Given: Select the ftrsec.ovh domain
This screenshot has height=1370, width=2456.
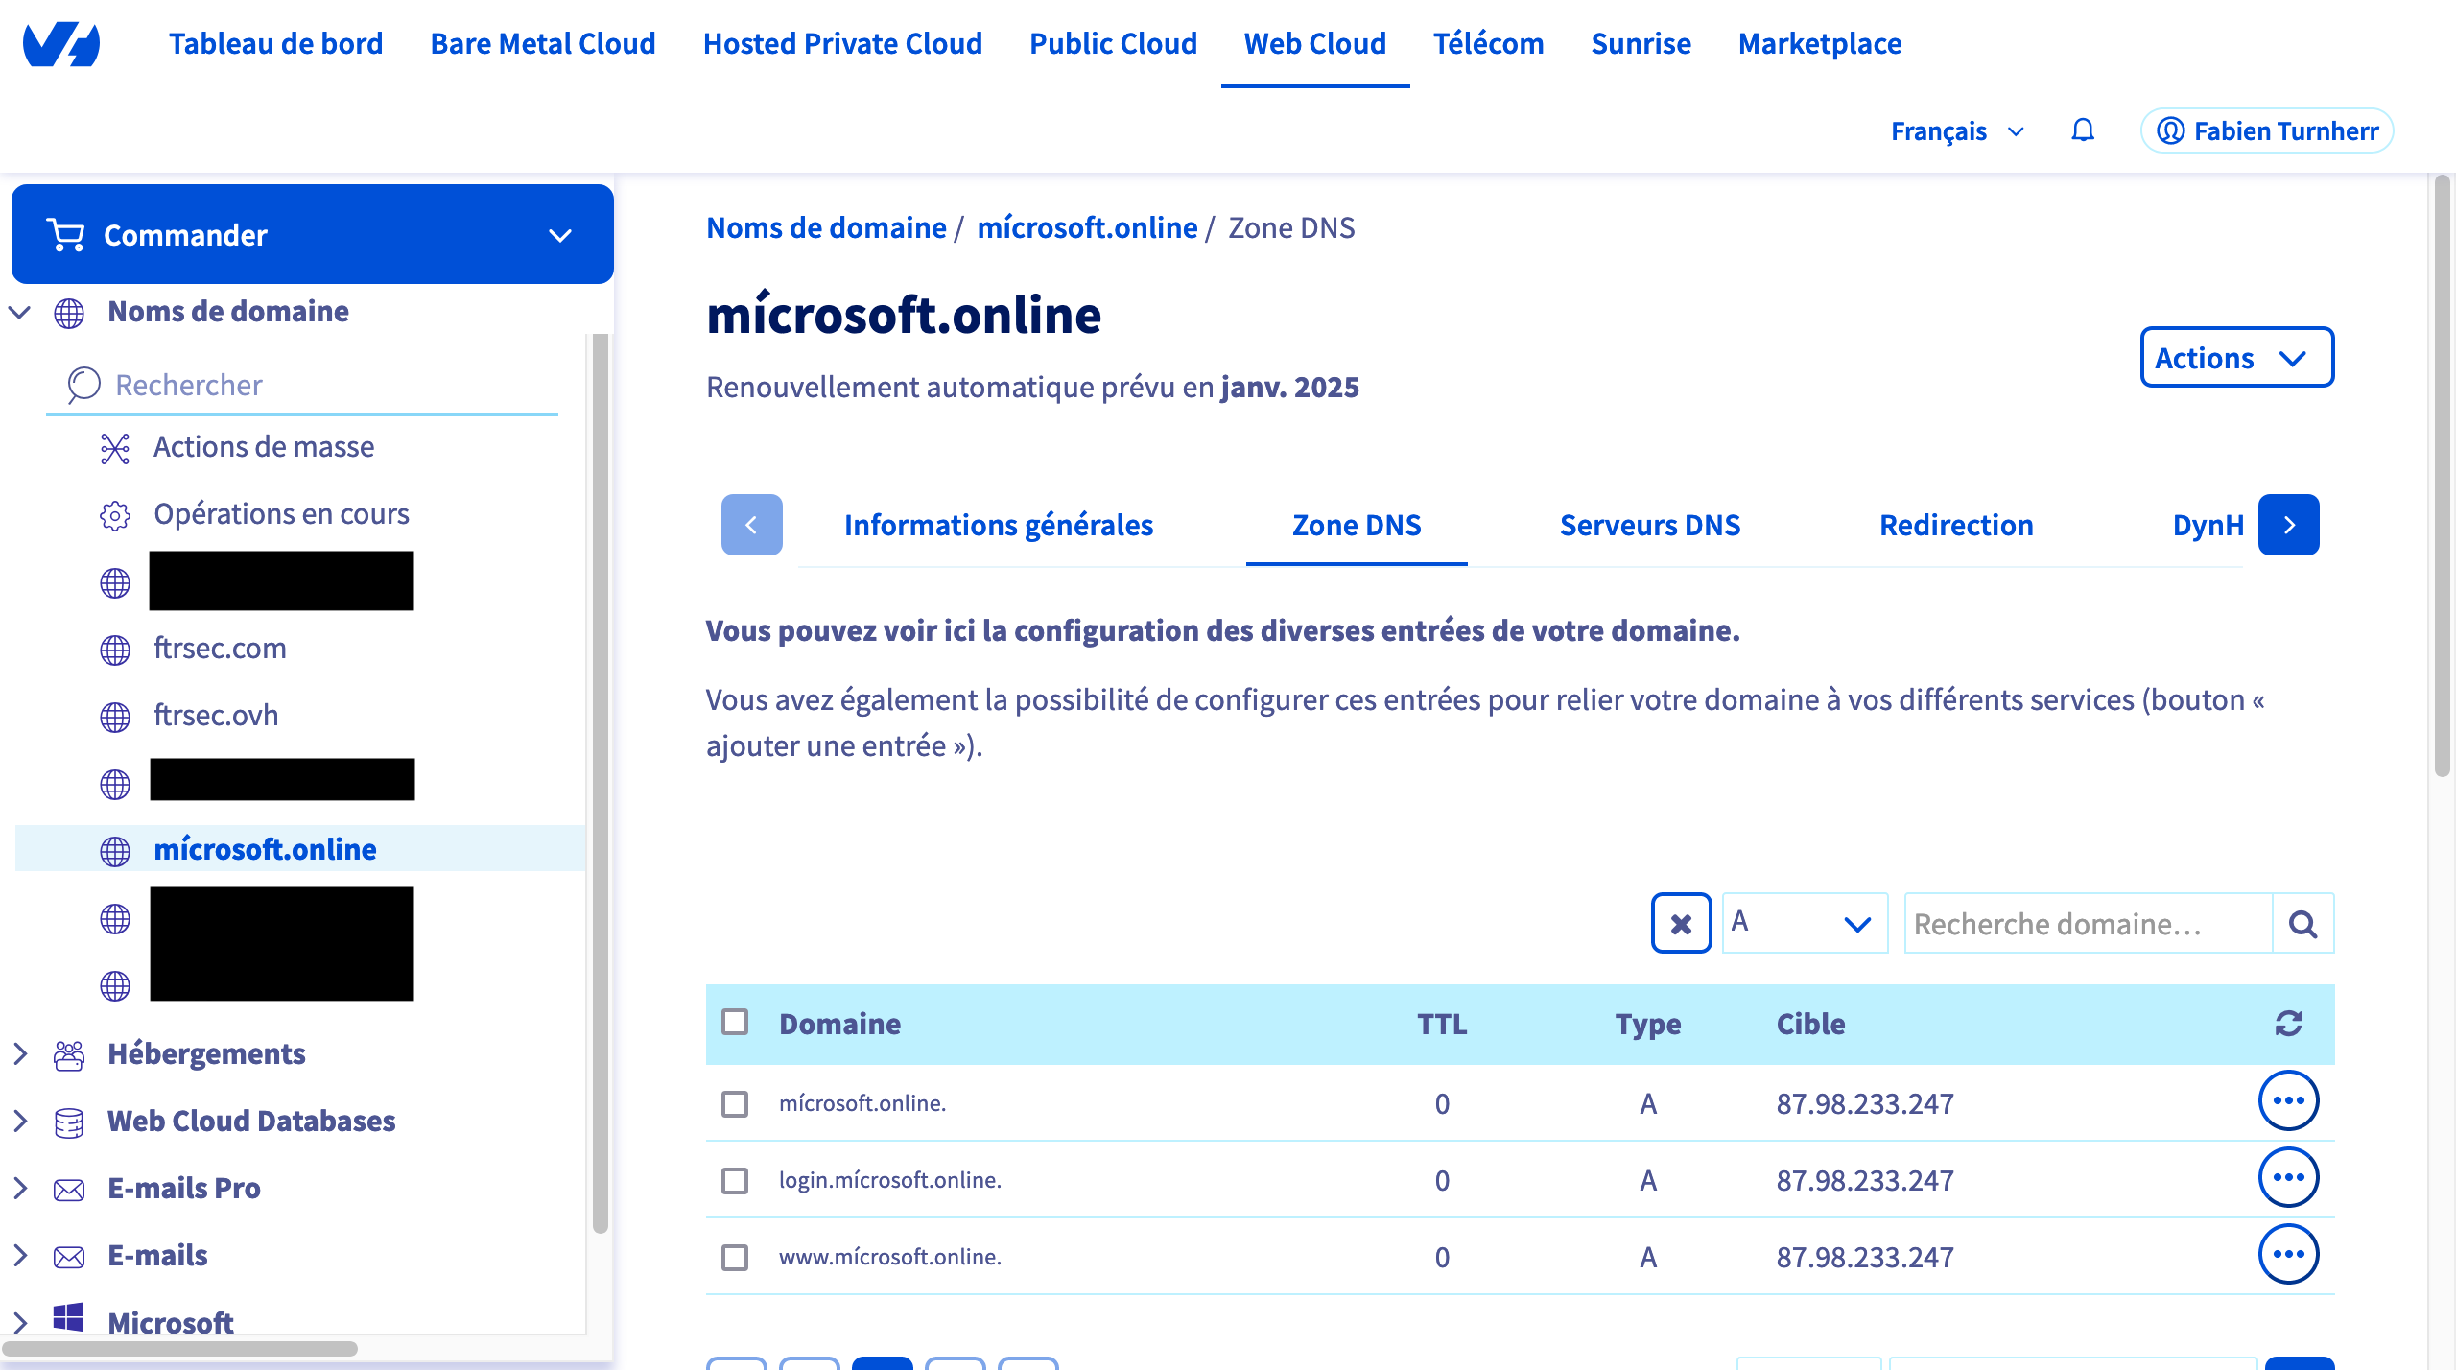Looking at the screenshot, I should (216, 716).
